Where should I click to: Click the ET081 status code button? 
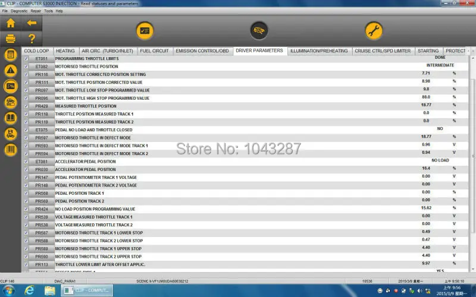pyautogui.click(x=42, y=162)
